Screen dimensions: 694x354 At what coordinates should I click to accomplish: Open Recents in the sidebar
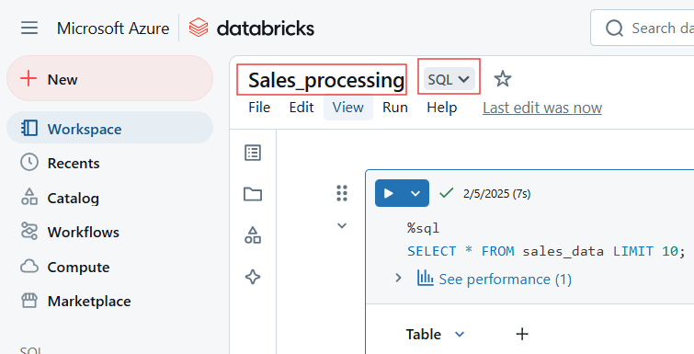[73, 164]
